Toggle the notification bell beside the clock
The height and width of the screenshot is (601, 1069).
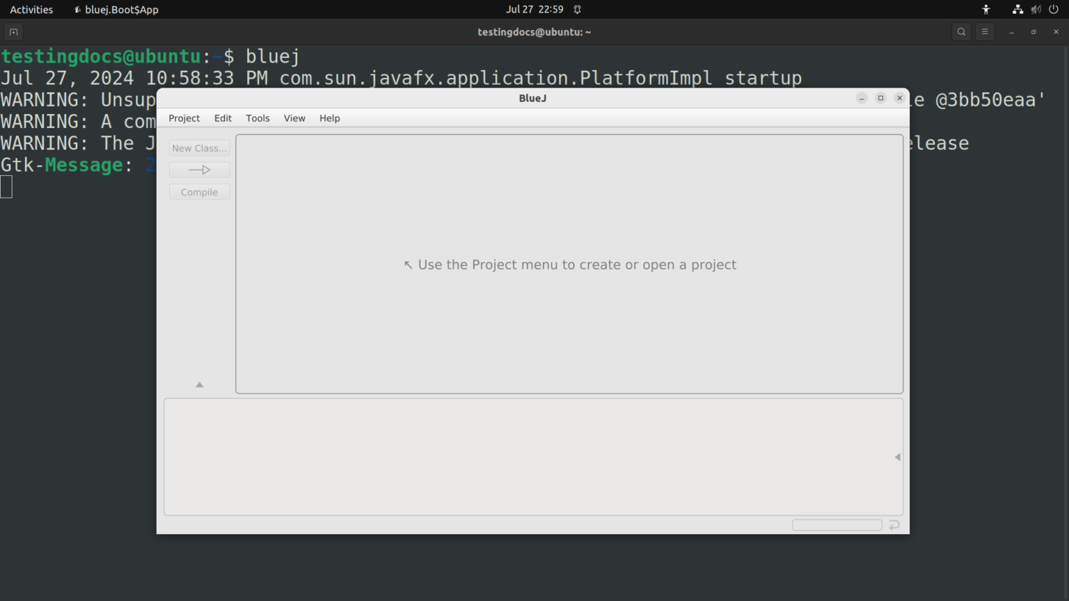click(577, 9)
